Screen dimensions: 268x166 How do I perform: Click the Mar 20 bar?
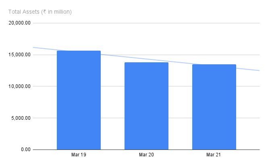point(146,106)
